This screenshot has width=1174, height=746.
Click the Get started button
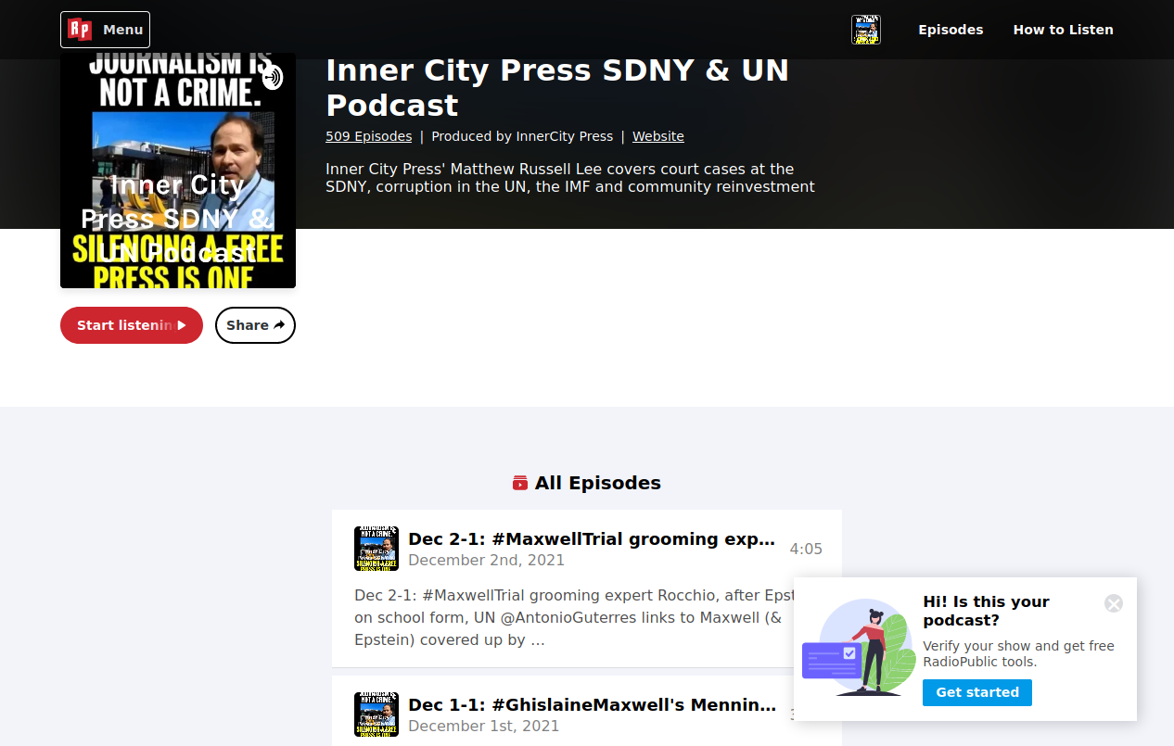(977, 692)
